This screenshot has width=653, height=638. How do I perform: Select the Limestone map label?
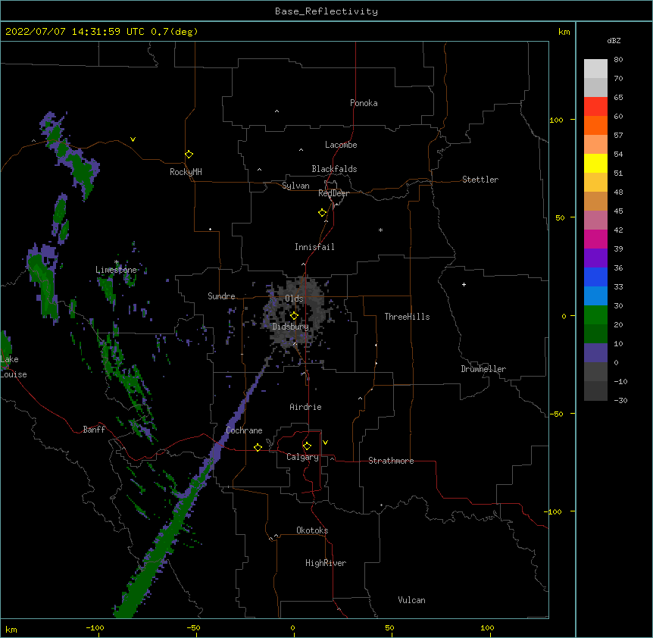coord(116,270)
